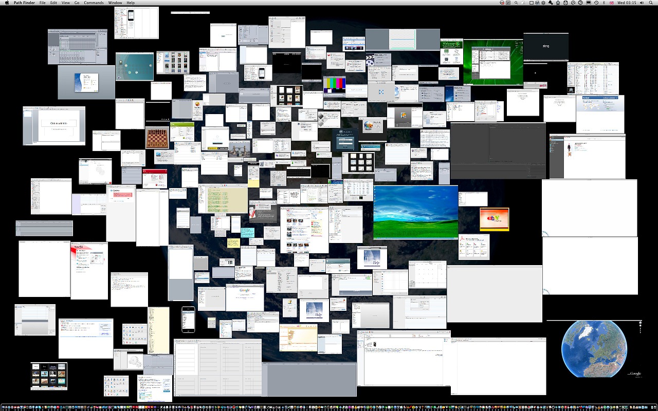
Task: Click the Bluetooth status icon
Action: (x=604, y=3)
